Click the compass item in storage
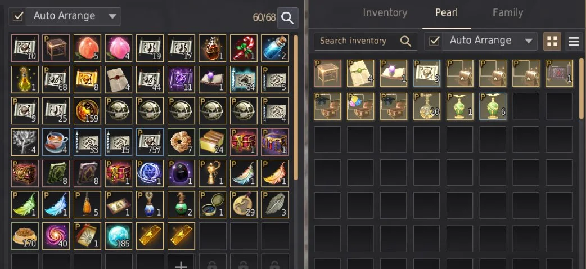The height and width of the screenshot is (269, 586). pos(212,205)
